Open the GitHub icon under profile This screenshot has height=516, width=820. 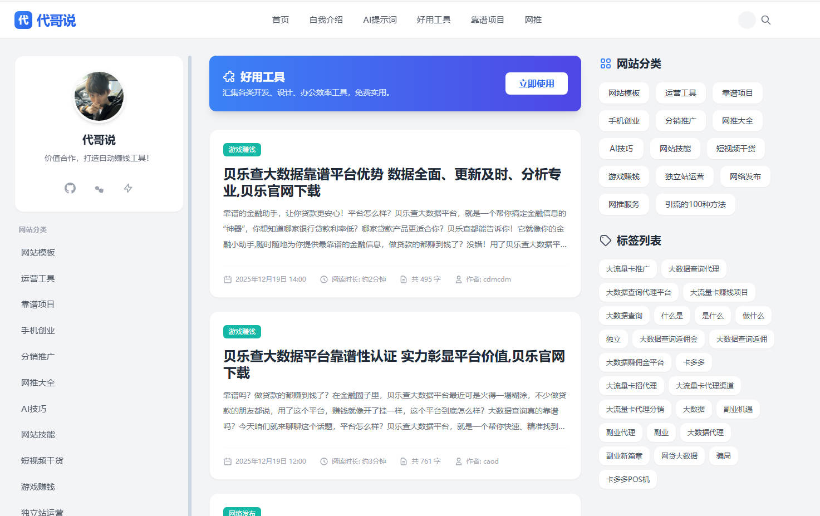pos(70,188)
